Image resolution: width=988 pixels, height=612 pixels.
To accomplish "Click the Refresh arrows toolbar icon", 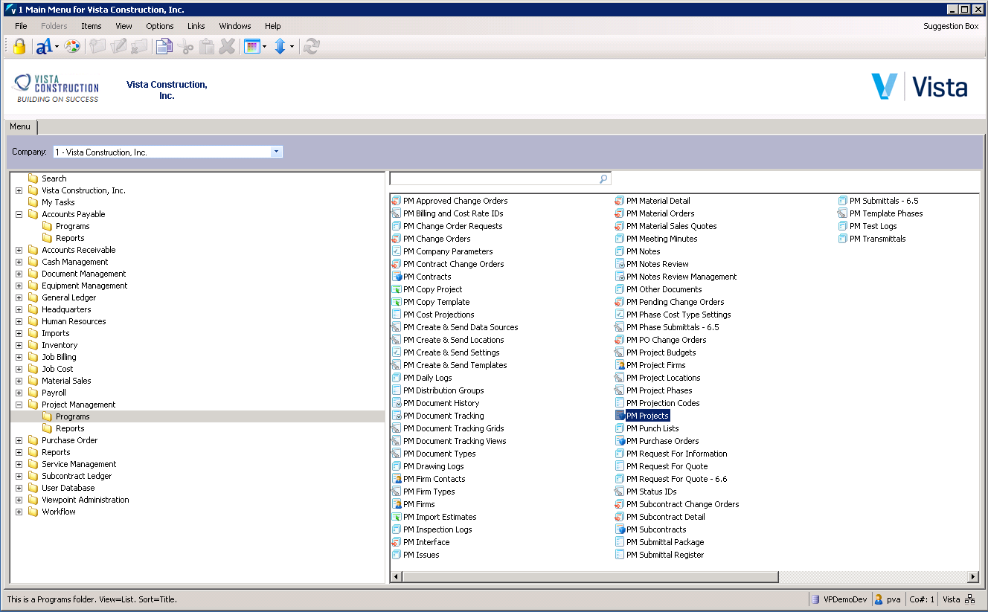I will pyautogui.click(x=312, y=46).
